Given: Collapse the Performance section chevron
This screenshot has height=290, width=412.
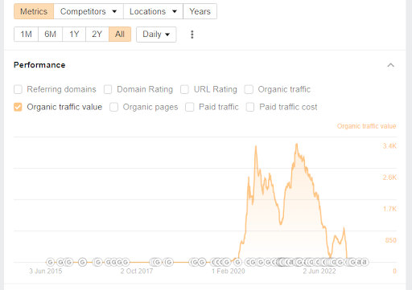Looking at the screenshot, I should [x=391, y=65].
